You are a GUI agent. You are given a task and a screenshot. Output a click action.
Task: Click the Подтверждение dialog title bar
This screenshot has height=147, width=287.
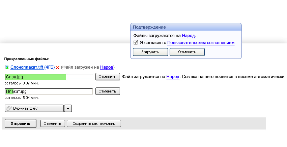pyautogui.click(x=186, y=27)
